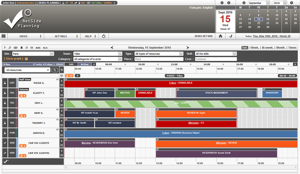Open the envelope messaging icon
This screenshot has height=174, width=300.
pos(31,47)
